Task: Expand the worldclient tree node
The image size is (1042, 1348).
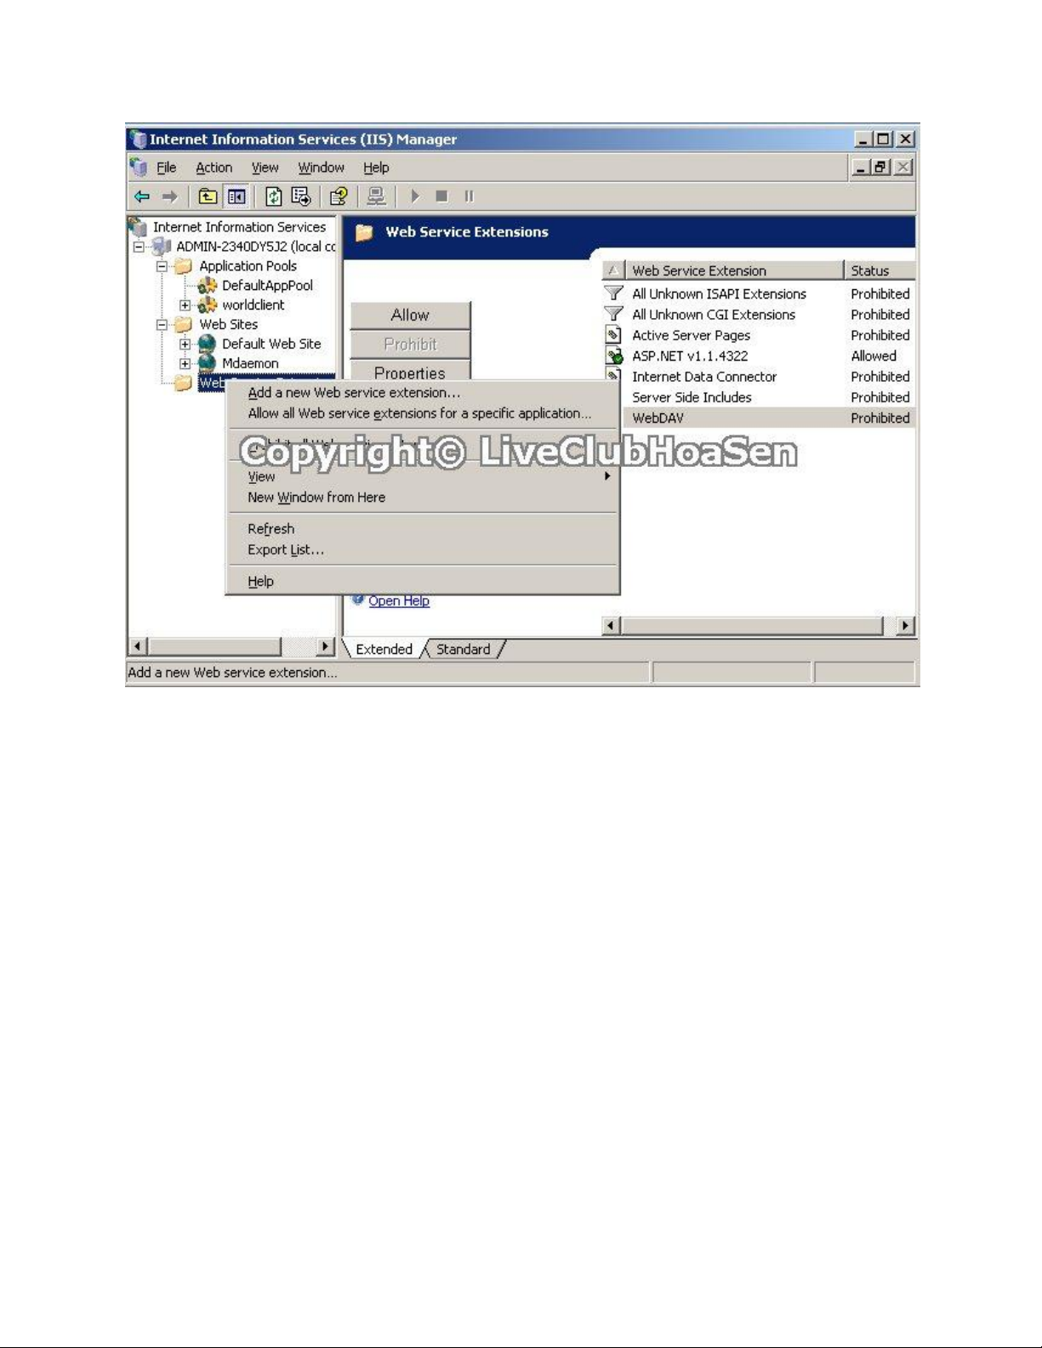Action: (x=185, y=305)
